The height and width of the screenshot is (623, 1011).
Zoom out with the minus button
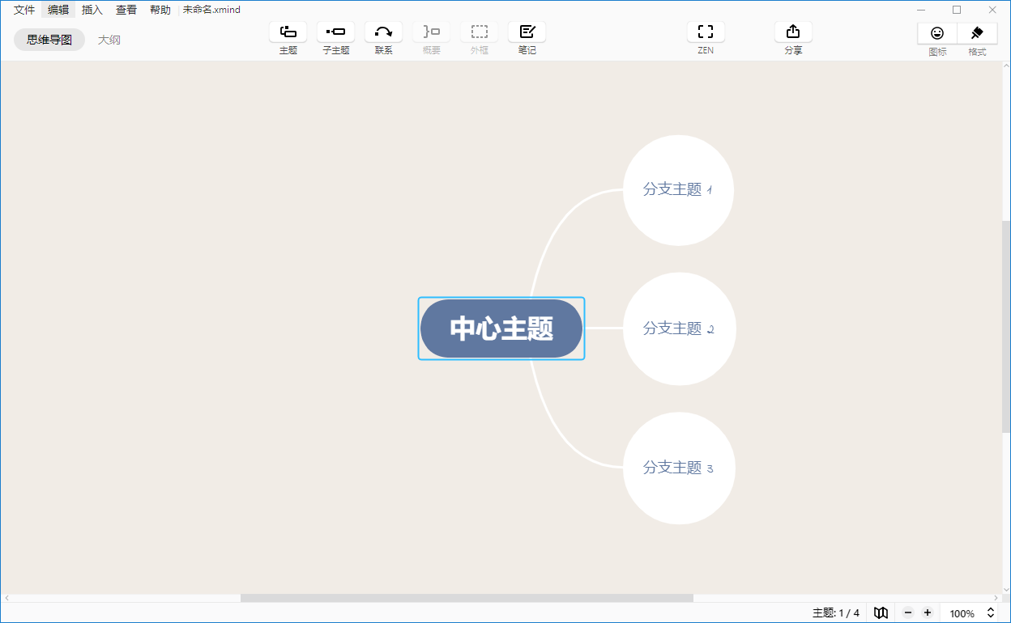tap(908, 613)
